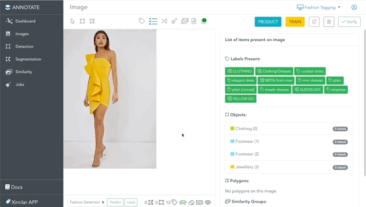Open the user profile icon
366x207 pixels.
pos(354,7)
